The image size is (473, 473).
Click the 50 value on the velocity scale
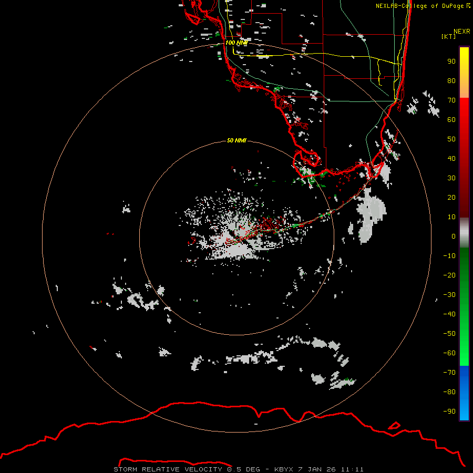coord(451,139)
